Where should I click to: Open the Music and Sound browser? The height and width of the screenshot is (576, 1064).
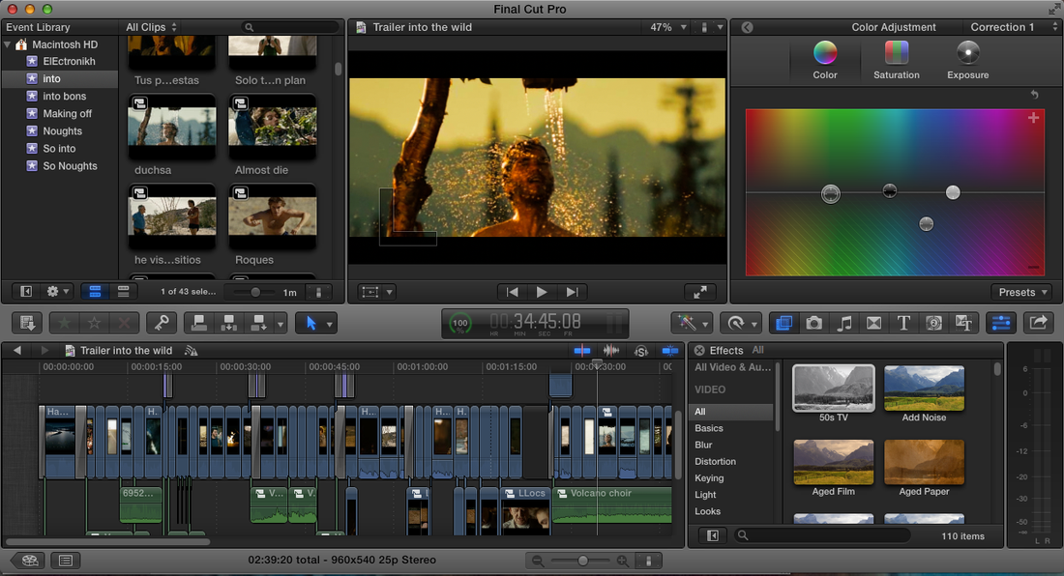click(844, 323)
